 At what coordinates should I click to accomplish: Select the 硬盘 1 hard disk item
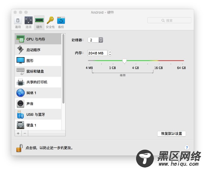[38, 125]
